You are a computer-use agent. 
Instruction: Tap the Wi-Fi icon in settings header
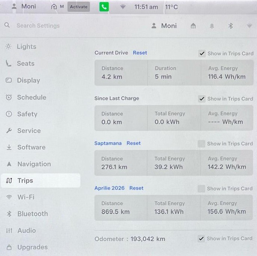[x=249, y=26]
